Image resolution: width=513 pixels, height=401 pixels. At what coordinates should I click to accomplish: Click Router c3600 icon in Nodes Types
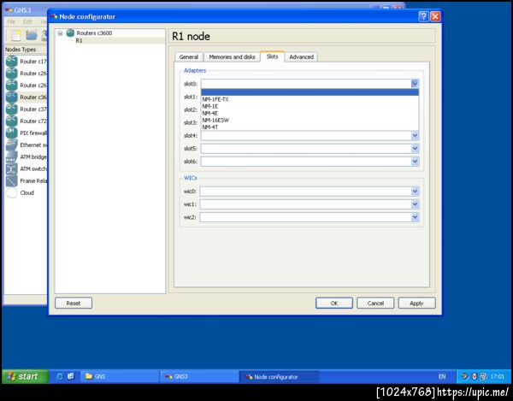(11, 97)
